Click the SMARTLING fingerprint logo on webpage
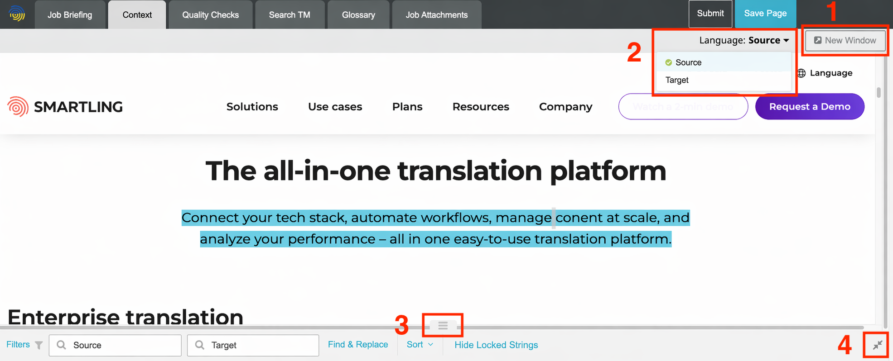 point(18,107)
